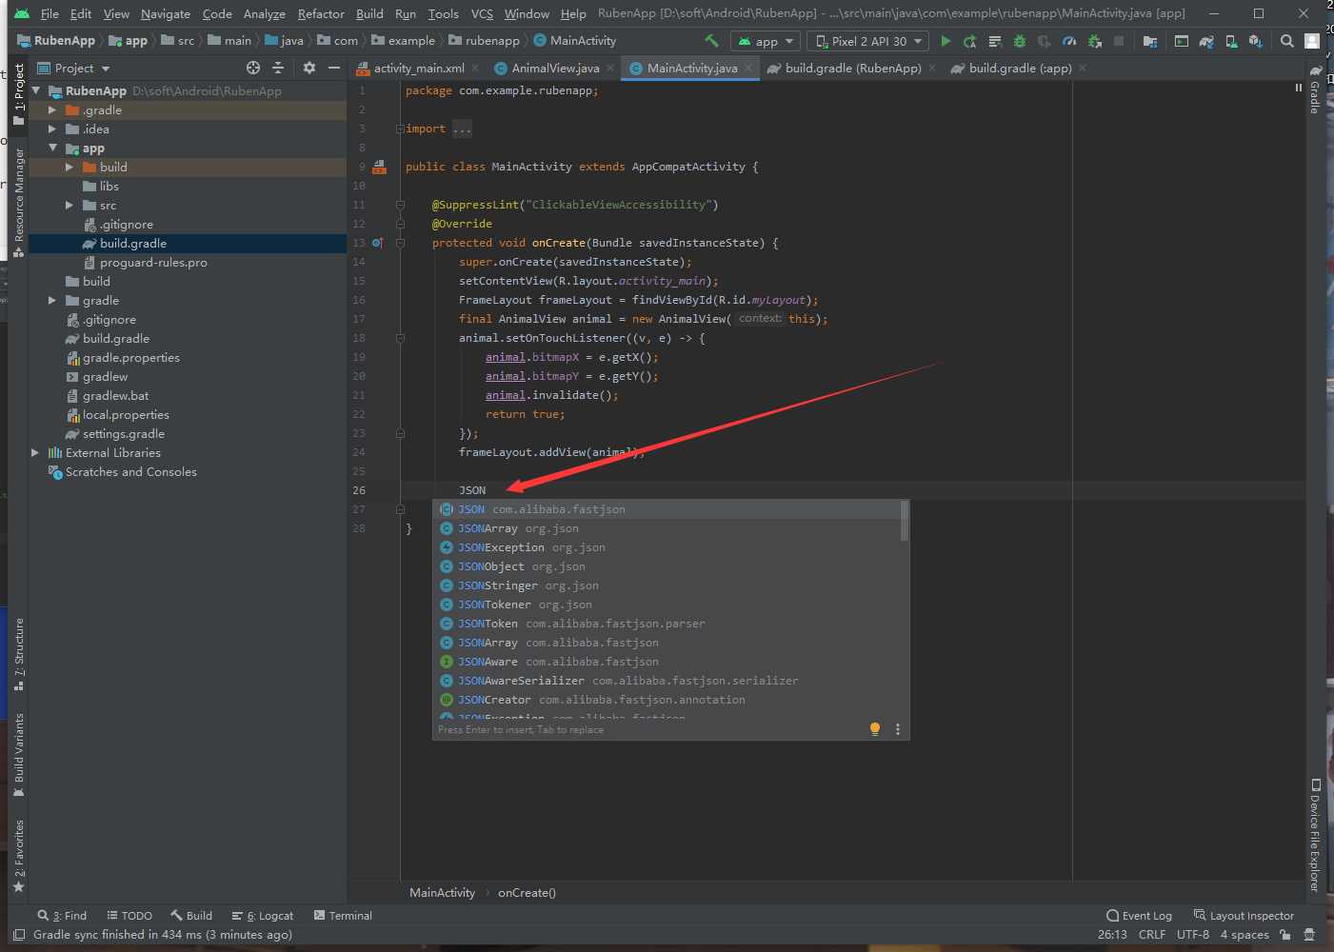1334x952 pixels.
Task: Switch to the AnimalView.java tab
Action: pos(555,69)
